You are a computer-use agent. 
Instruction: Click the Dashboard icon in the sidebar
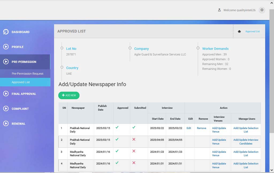click(6, 32)
